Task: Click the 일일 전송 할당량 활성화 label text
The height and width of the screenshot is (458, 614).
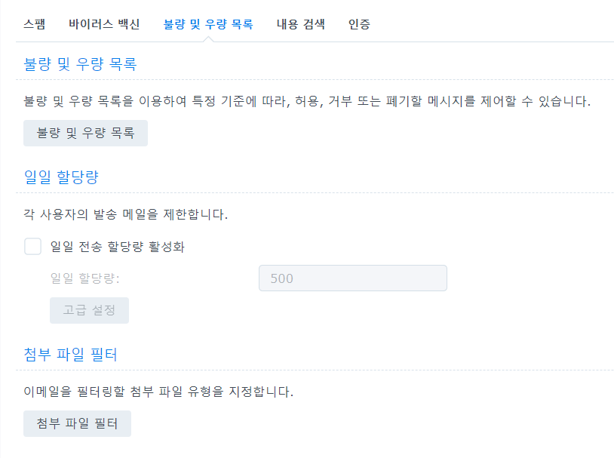Action: [x=117, y=247]
